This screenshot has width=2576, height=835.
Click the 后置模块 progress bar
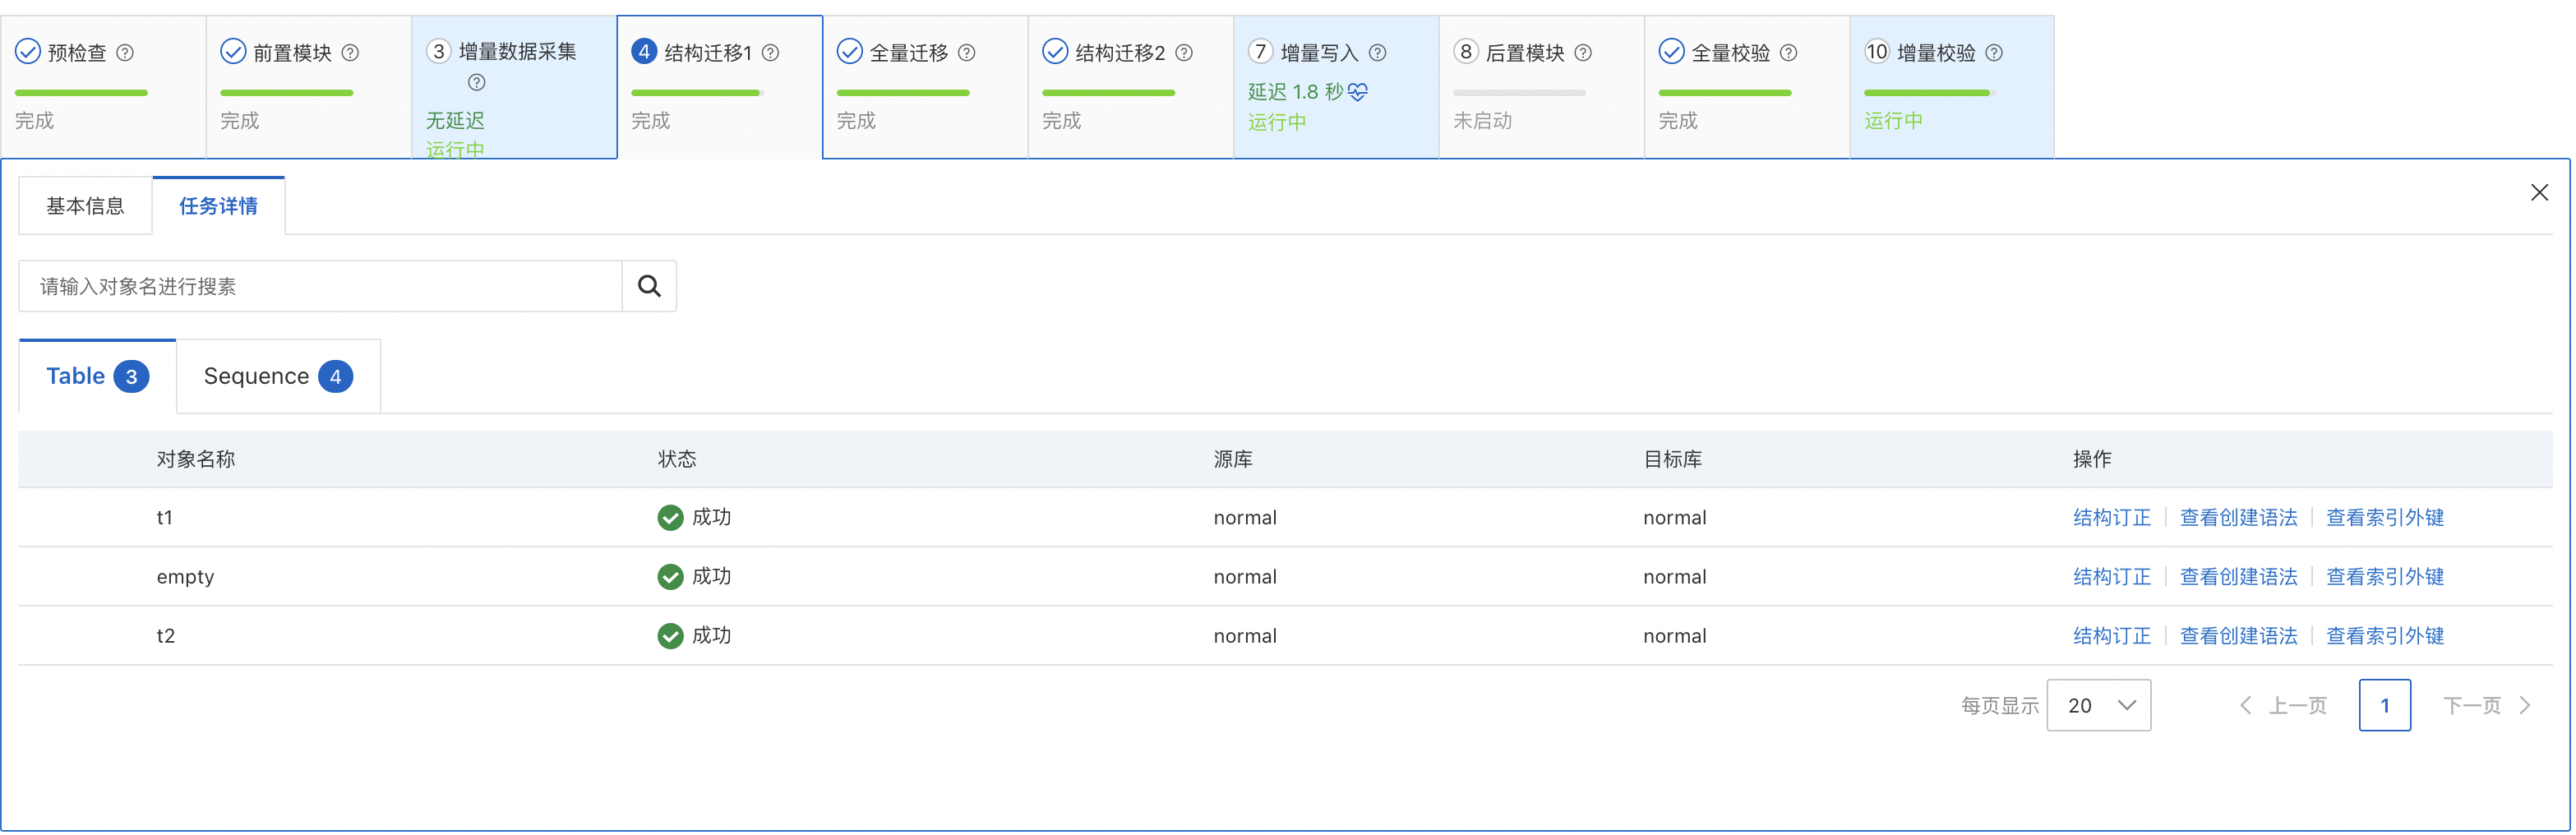click(1519, 93)
